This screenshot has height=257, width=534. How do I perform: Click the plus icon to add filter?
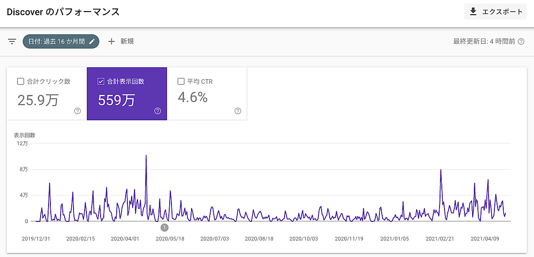[x=111, y=41]
